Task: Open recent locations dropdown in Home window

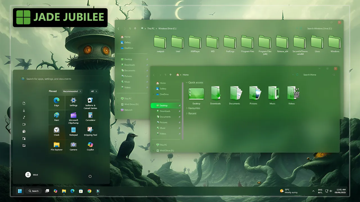Action: click(165, 75)
